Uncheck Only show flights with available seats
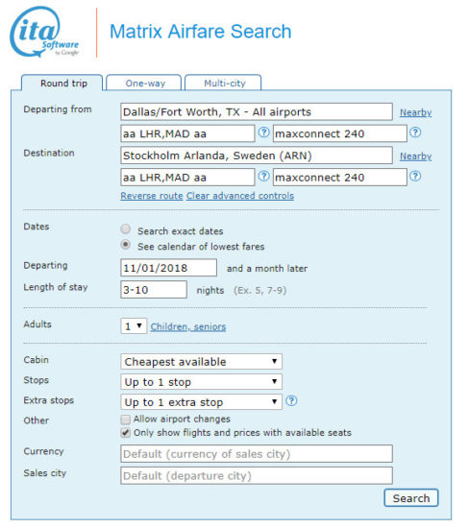Viewport: 468px width, 528px height. (x=126, y=433)
